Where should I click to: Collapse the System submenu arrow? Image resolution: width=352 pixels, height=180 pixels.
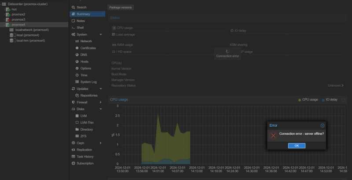tap(101, 35)
